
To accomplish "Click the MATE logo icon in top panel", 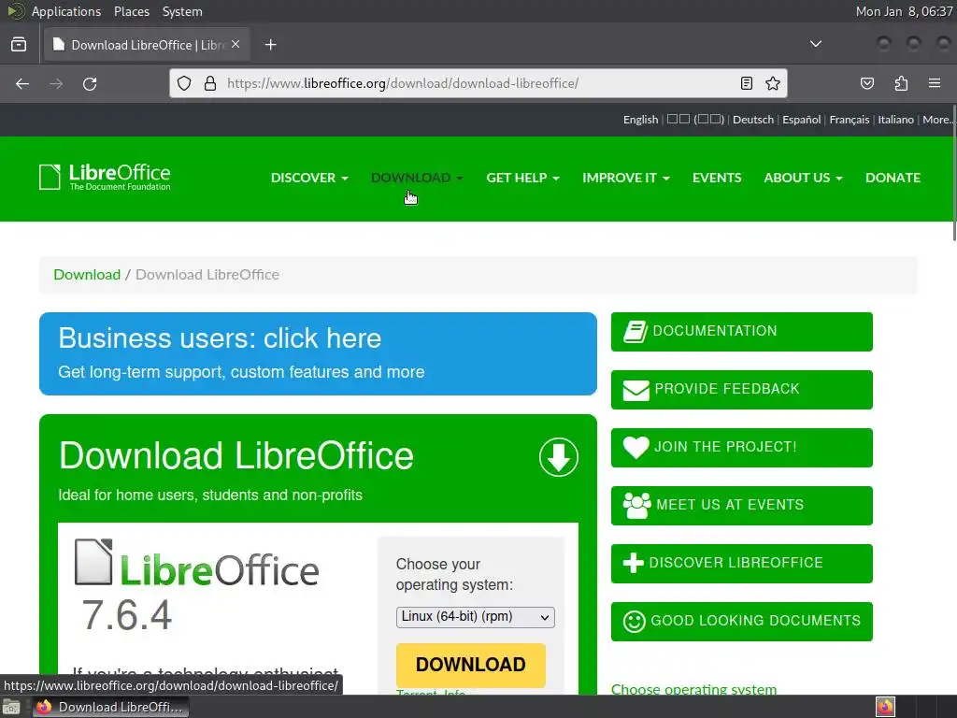I will coord(15,11).
